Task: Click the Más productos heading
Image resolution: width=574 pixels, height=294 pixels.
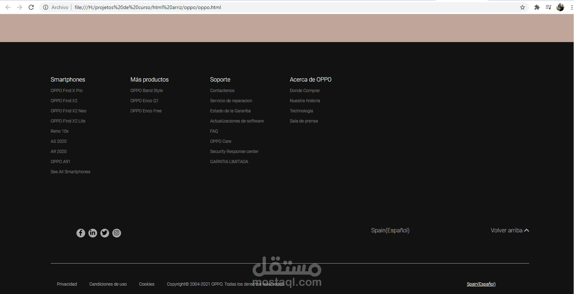Action: coord(150,80)
